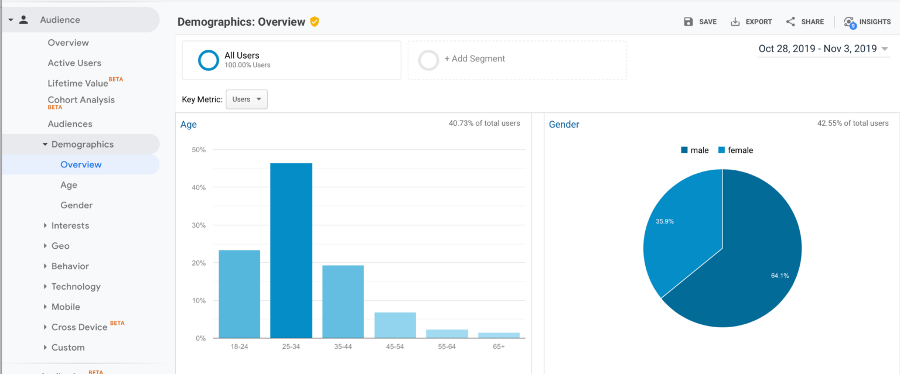Screen dimensions: 900x374
Task: Select Cohort Analysis in the sidebar
Action: (x=81, y=99)
